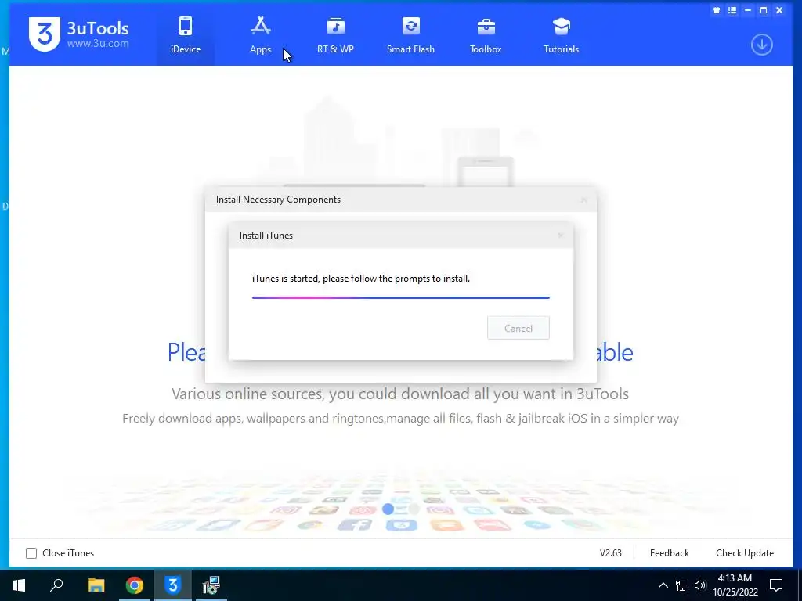Close the Install Necessary Components dialog
The height and width of the screenshot is (601, 802).
583,200
